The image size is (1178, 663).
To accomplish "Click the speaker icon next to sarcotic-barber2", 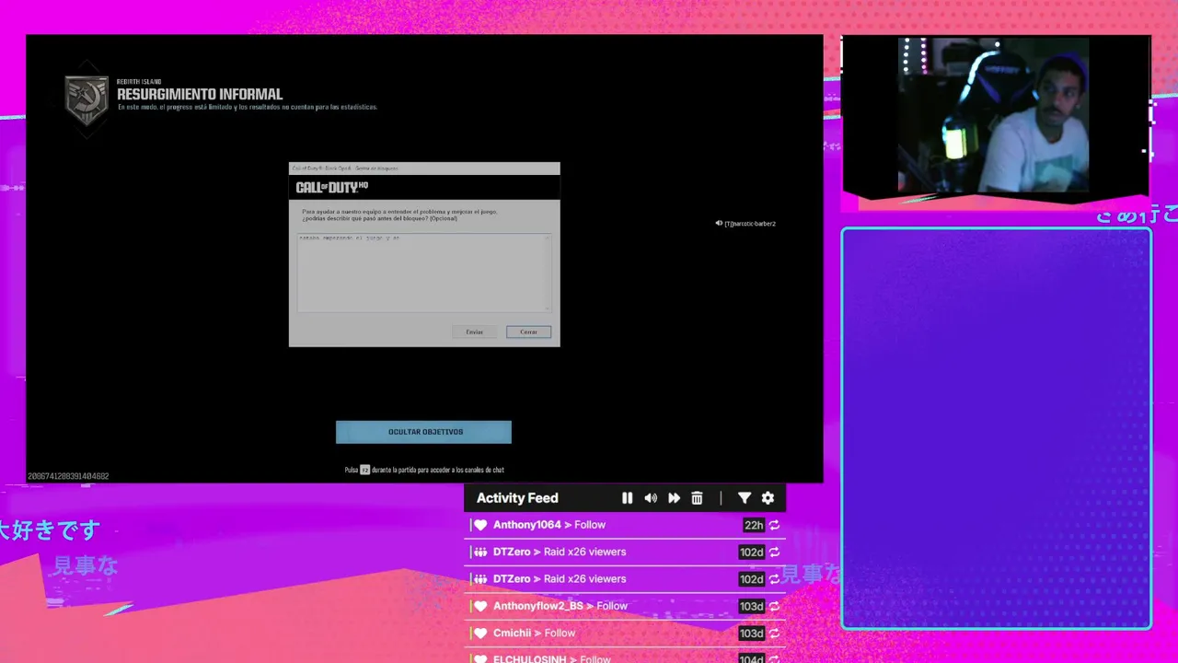I will (x=719, y=224).
